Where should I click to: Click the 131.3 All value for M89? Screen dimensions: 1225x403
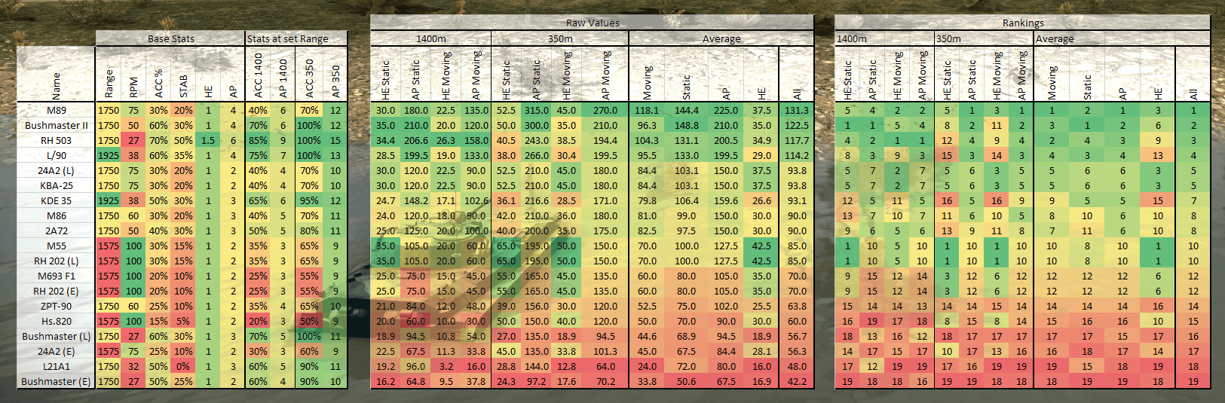797,110
